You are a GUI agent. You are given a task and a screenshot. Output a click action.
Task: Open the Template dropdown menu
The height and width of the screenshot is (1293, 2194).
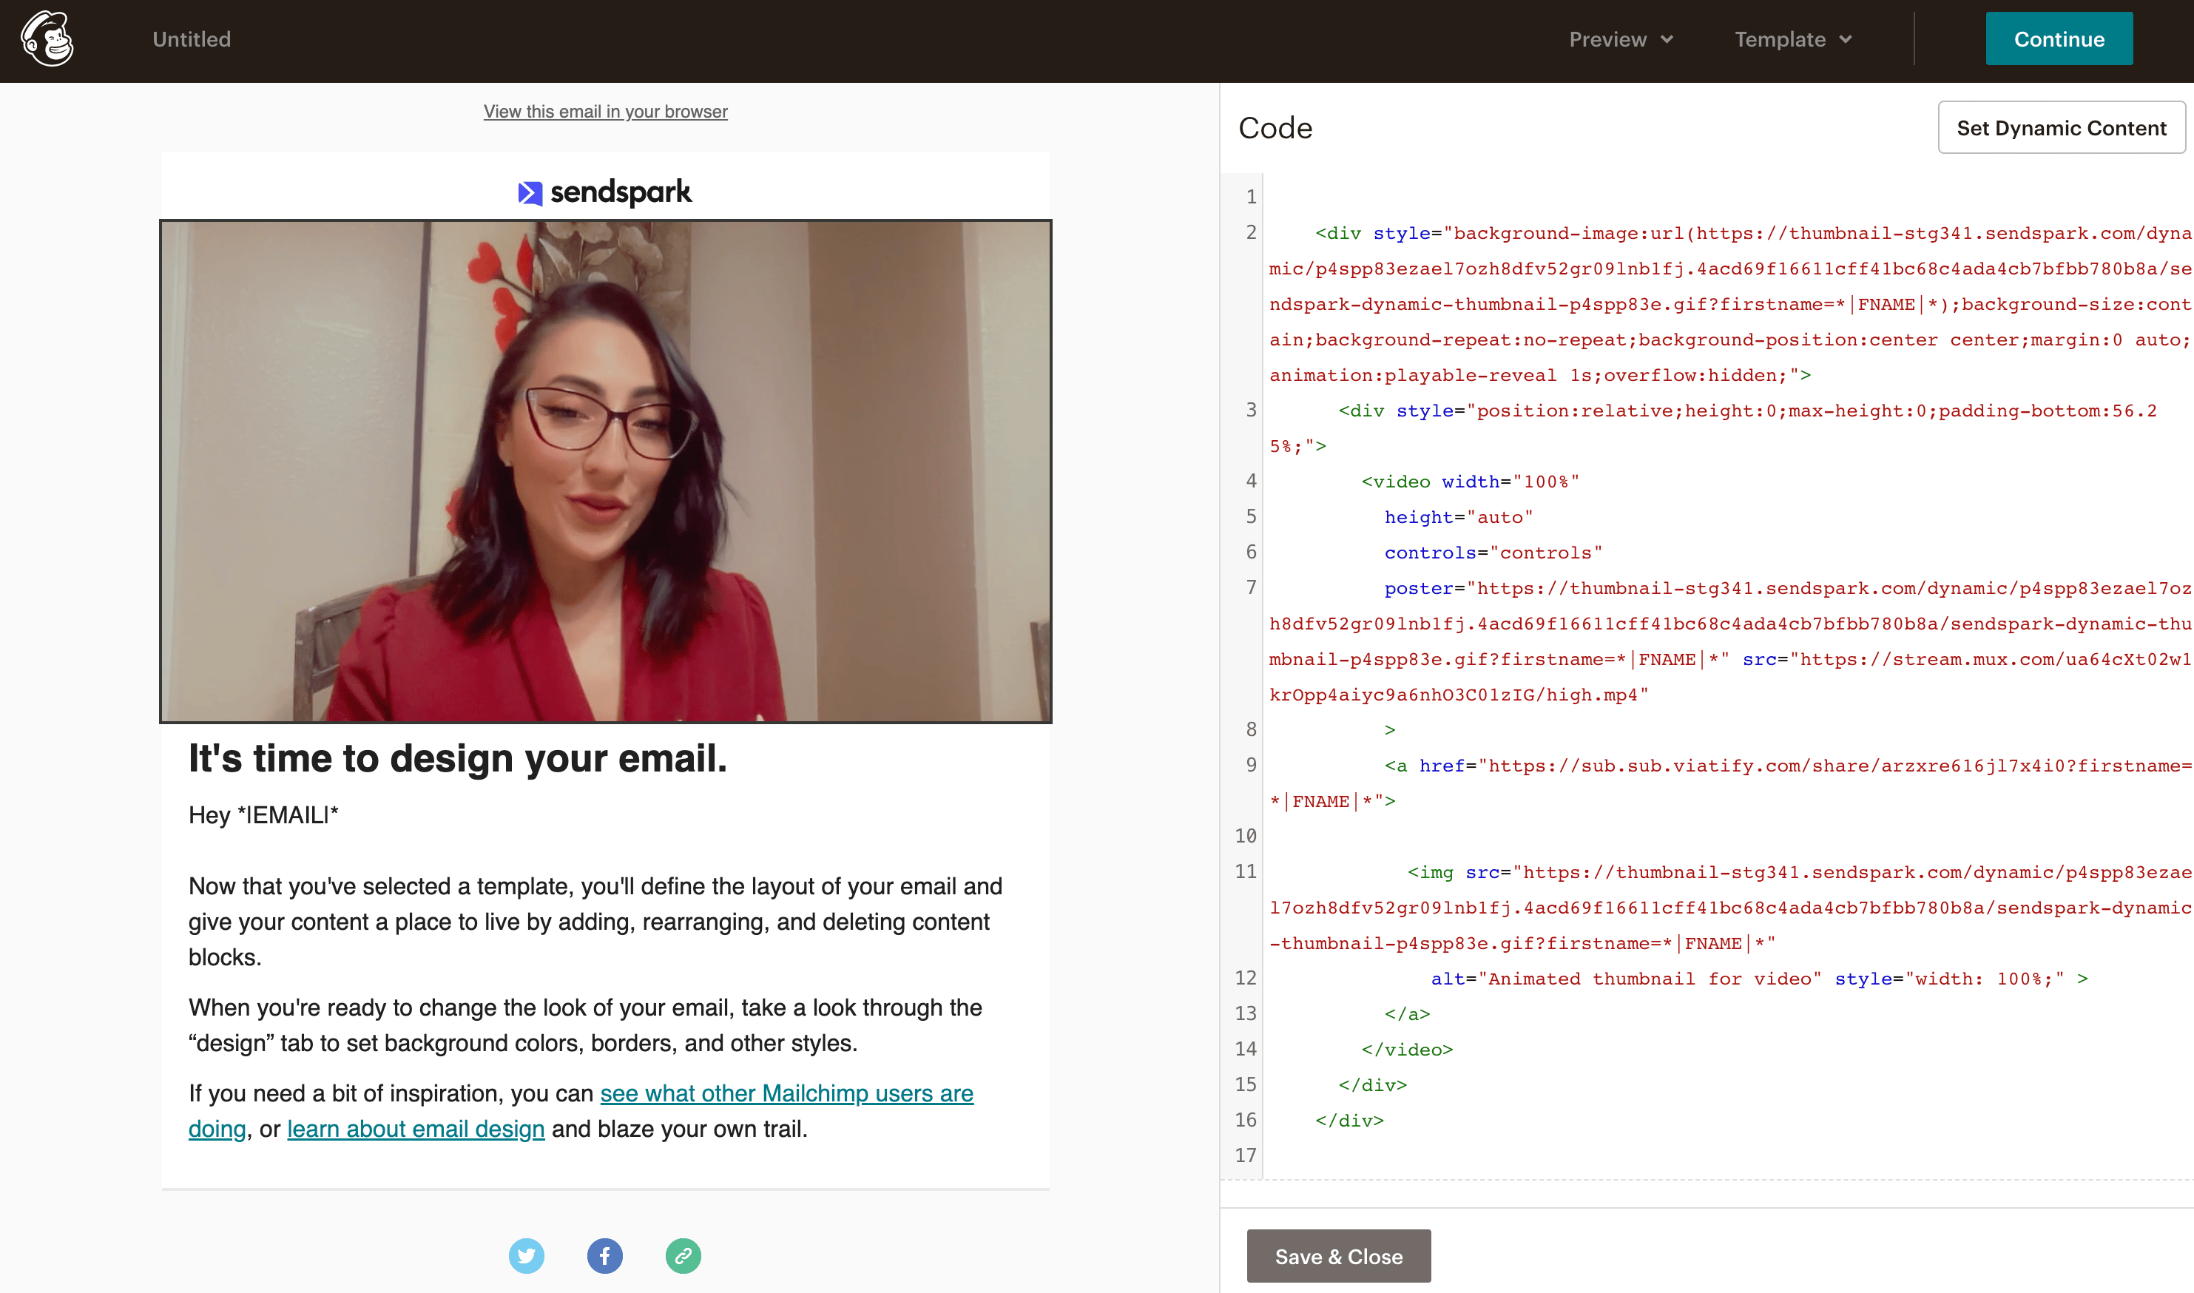coord(1792,39)
